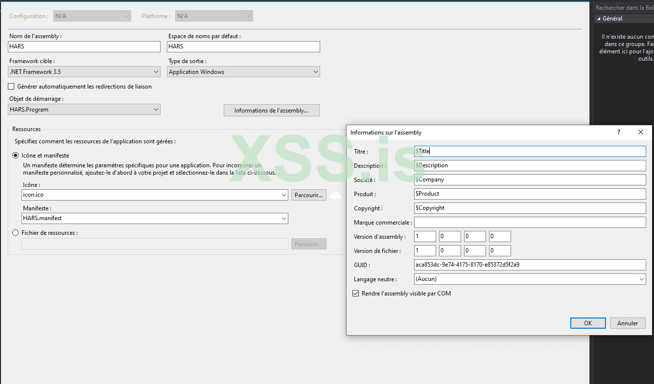Viewport: 654px width, 384px height.
Task: Open the assembly info dialog help via ? icon
Action: pyautogui.click(x=618, y=132)
